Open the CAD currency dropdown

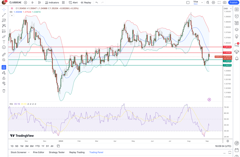click(x=227, y=8)
